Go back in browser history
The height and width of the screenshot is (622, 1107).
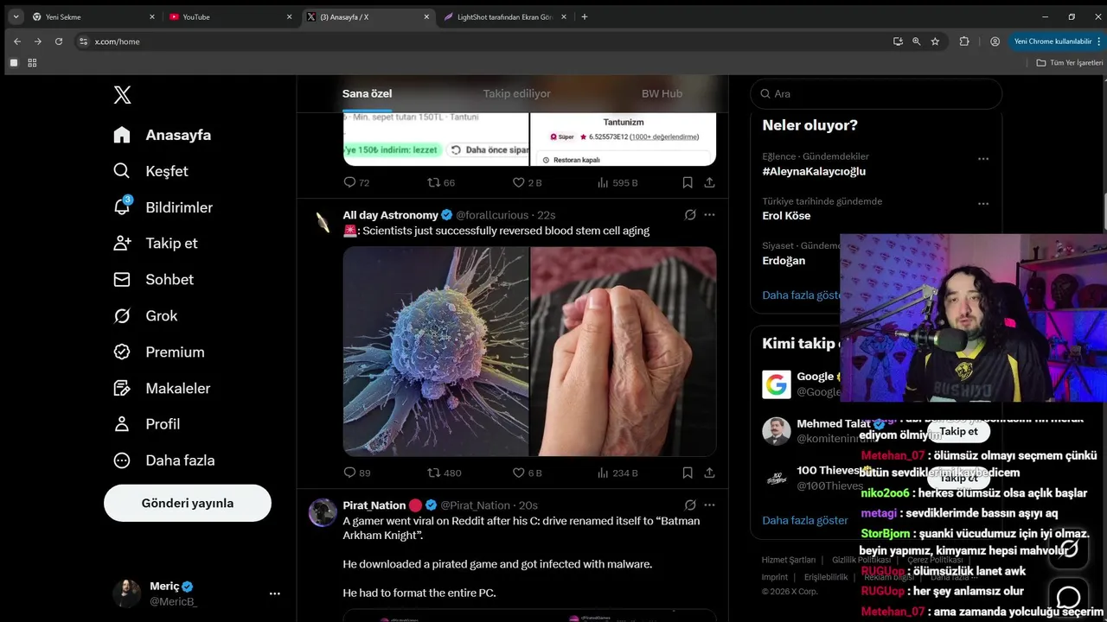(x=16, y=41)
